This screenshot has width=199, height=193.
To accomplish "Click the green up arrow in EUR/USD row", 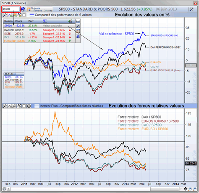I will pyautogui.click(x=70, y=41).
